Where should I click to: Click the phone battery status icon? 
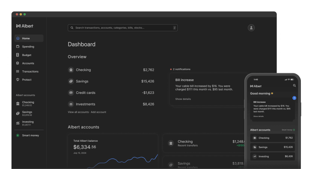pos(292,79)
